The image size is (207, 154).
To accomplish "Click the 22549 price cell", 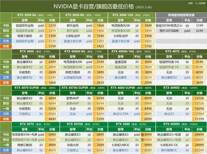I will coord(199,150).
